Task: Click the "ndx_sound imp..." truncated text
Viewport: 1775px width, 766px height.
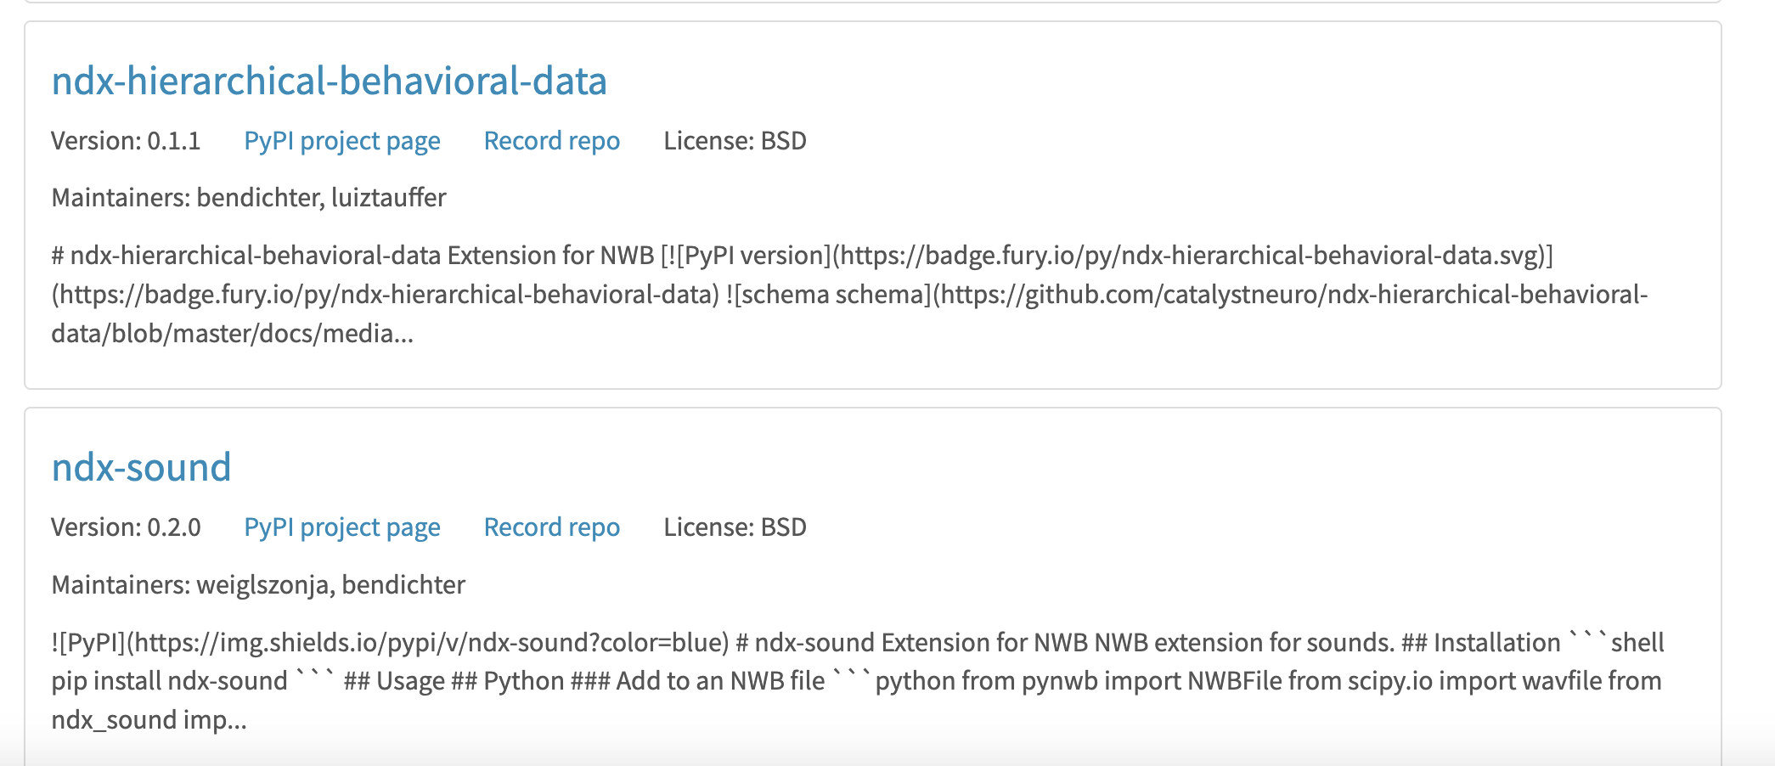Action: coord(149,720)
